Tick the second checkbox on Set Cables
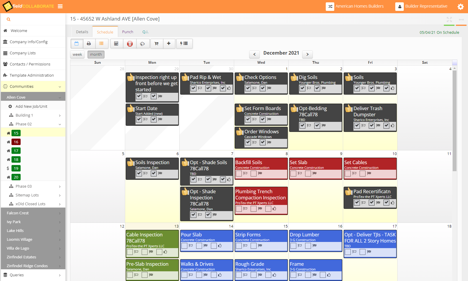The width and height of the screenshot is (468, 281). pyautogui.click(x=363, y=174)
